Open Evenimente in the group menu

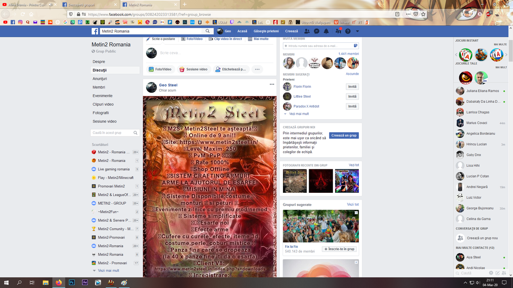click(103, 96)
